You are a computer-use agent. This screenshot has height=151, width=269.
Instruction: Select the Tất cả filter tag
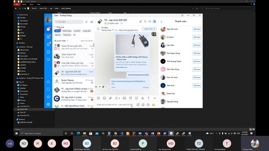[57, 31]
